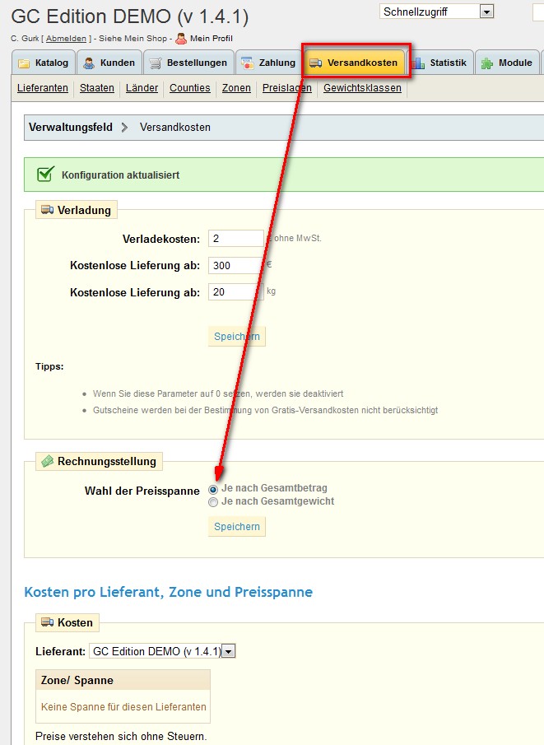The image size is (544, 745).
Task: Go to Gewichtsklassen submenu
Action: coord(362,88)
